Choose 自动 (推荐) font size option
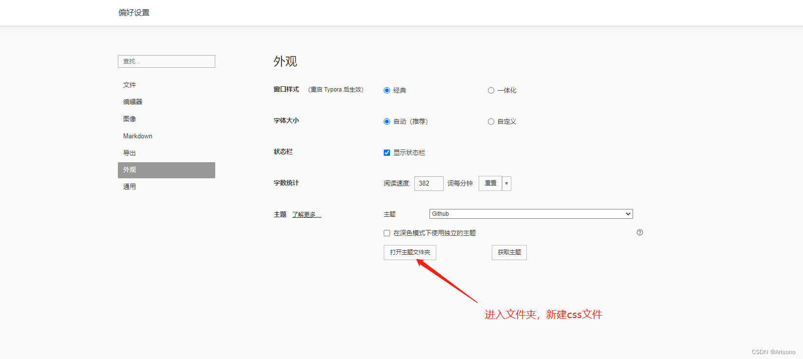803x359 pixels. coord(387,121)
